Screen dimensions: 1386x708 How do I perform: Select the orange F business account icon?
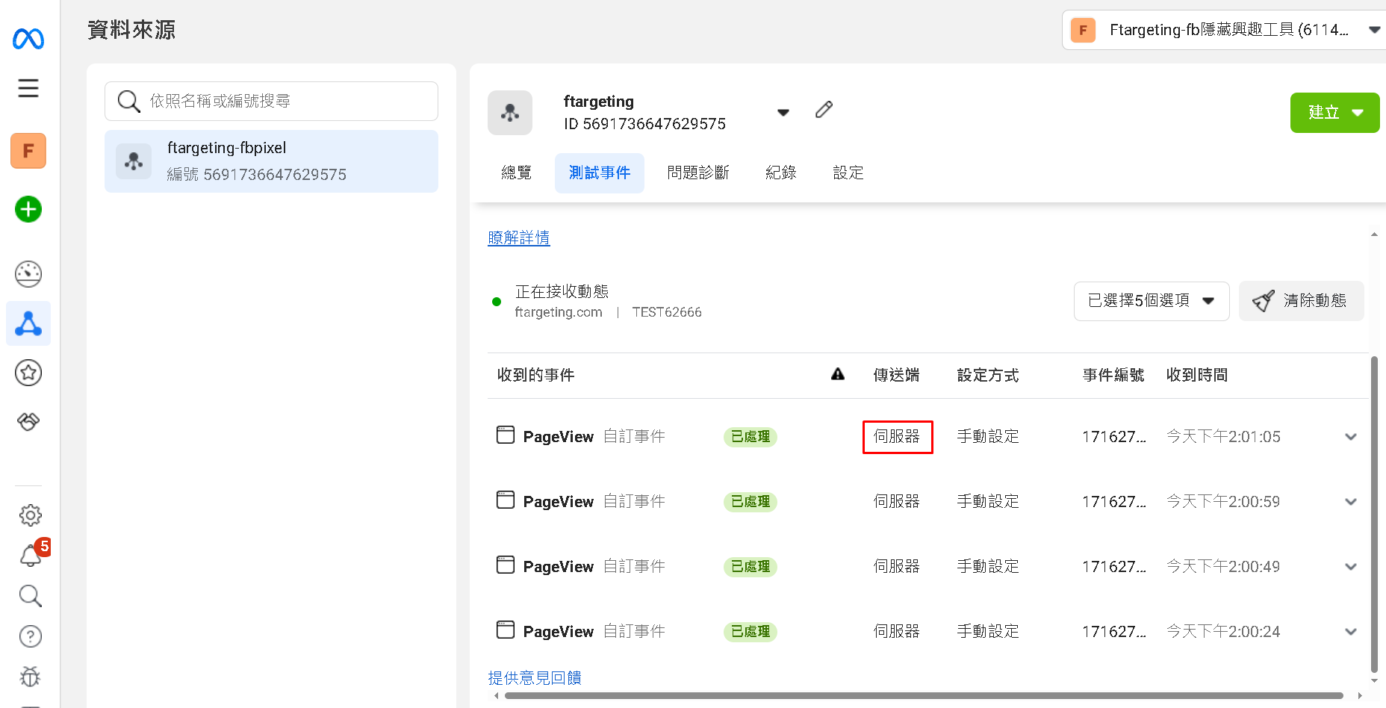(x=28, y=151)
